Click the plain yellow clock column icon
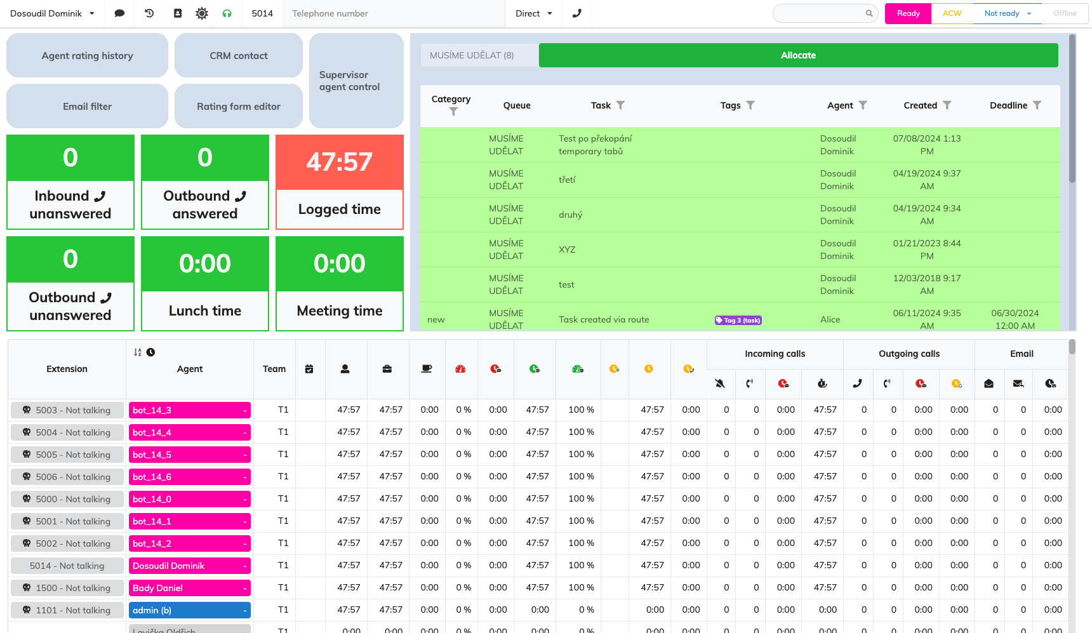The height and width of the screenshot is (633, 1092). click(x=648, y=369)
